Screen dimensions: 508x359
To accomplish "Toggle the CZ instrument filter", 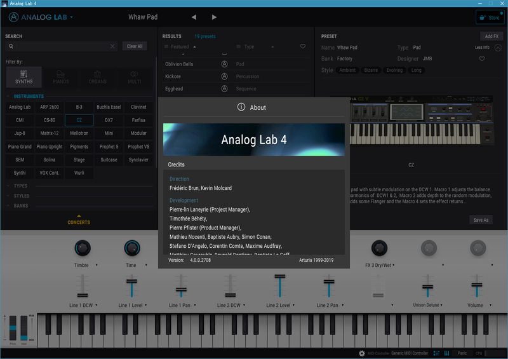I will tap(79, 120).
